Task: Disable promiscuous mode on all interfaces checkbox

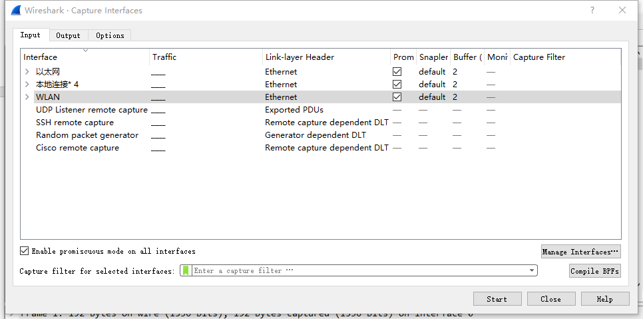Action: pos(25,251)
